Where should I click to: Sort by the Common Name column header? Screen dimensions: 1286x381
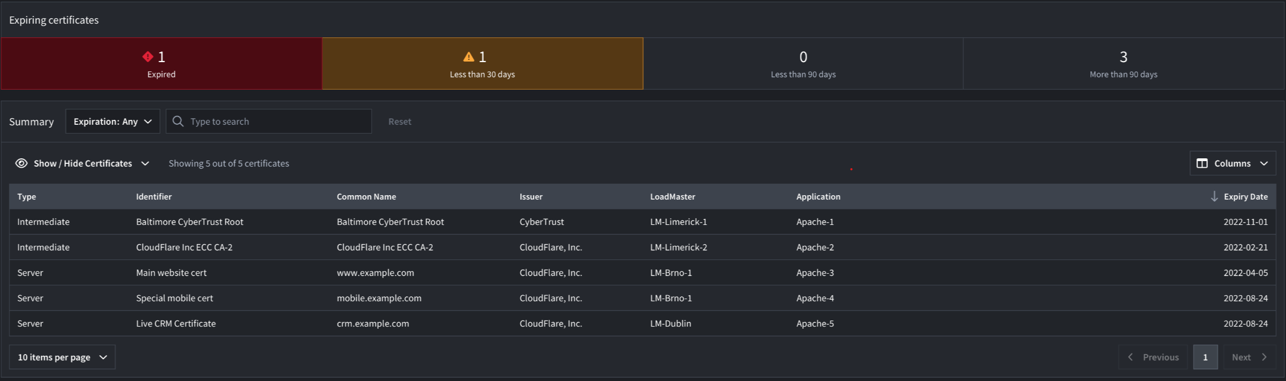(366, 197)
